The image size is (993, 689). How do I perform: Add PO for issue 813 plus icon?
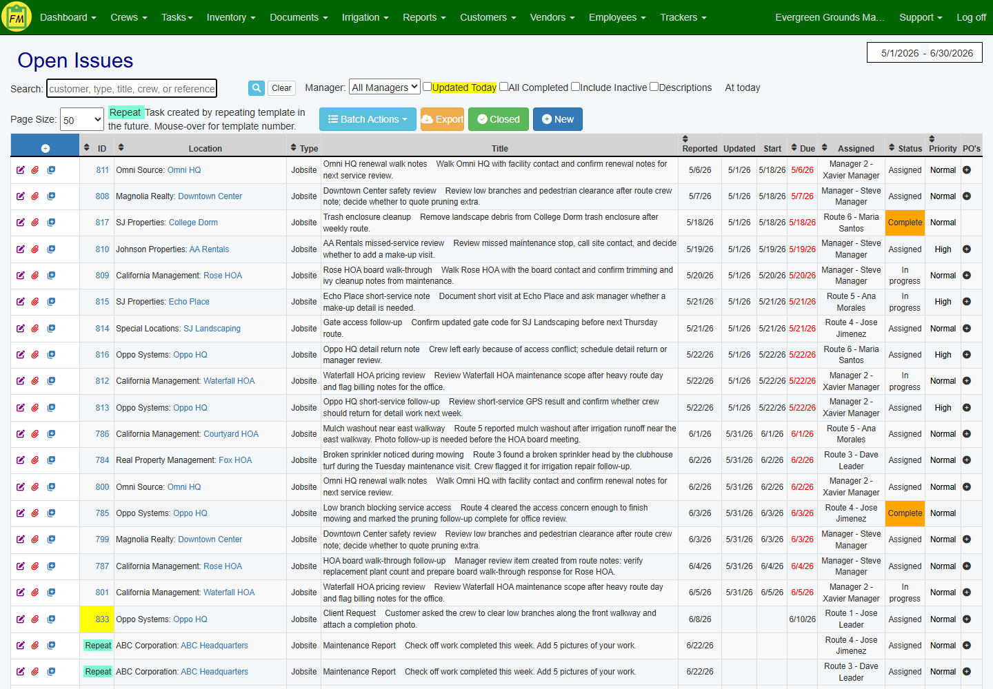click(x=967, y=408)
